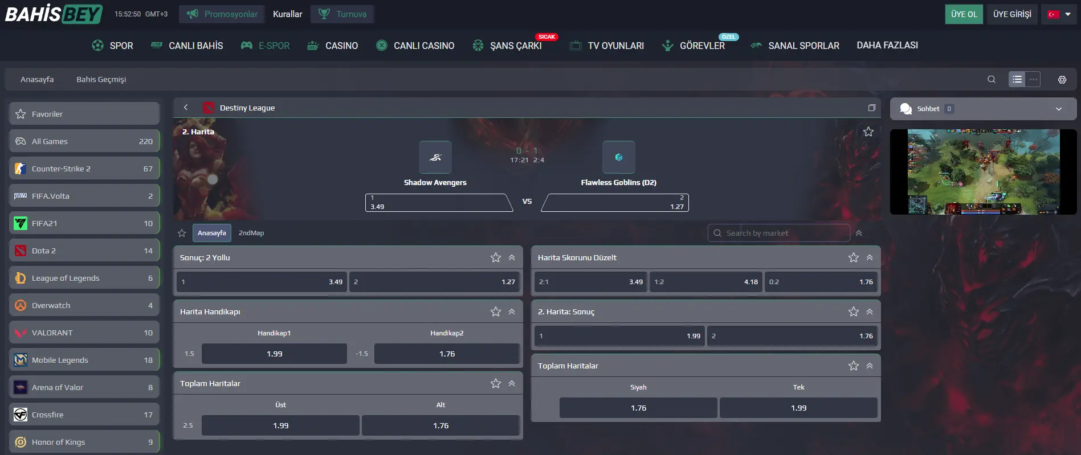The image size is (1081, 455).
Task: Open Promosyonlar
Action: [222, 14]
